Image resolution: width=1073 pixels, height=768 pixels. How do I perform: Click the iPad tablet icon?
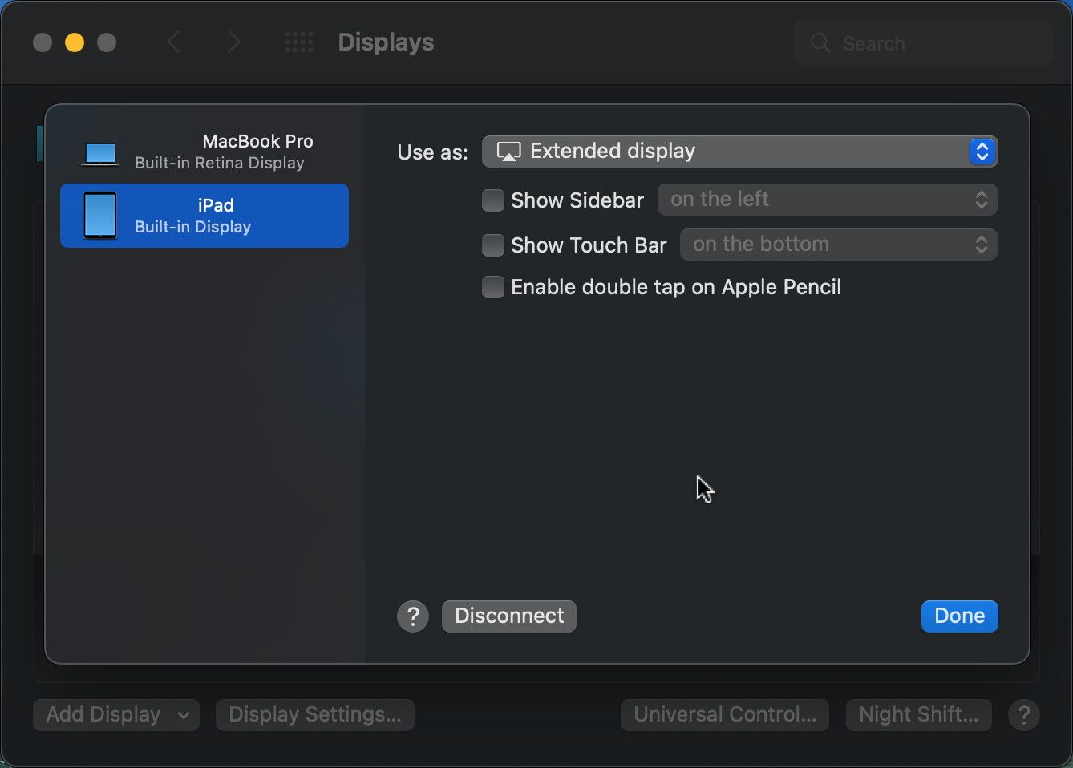100,215
